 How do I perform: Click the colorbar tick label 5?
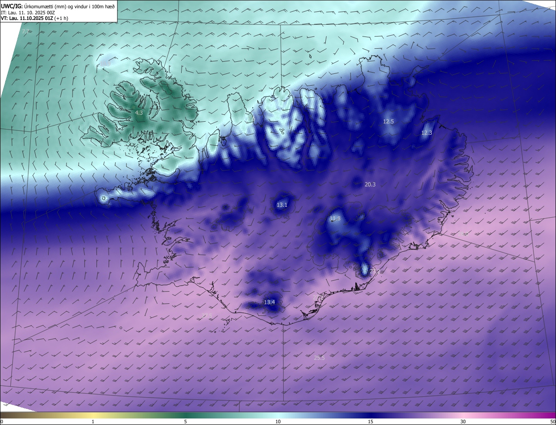[x=185, y=422]
